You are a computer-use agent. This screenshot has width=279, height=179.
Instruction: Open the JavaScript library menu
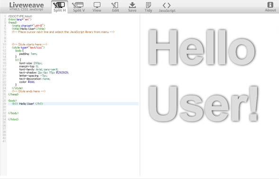click(x=167, y=7)
